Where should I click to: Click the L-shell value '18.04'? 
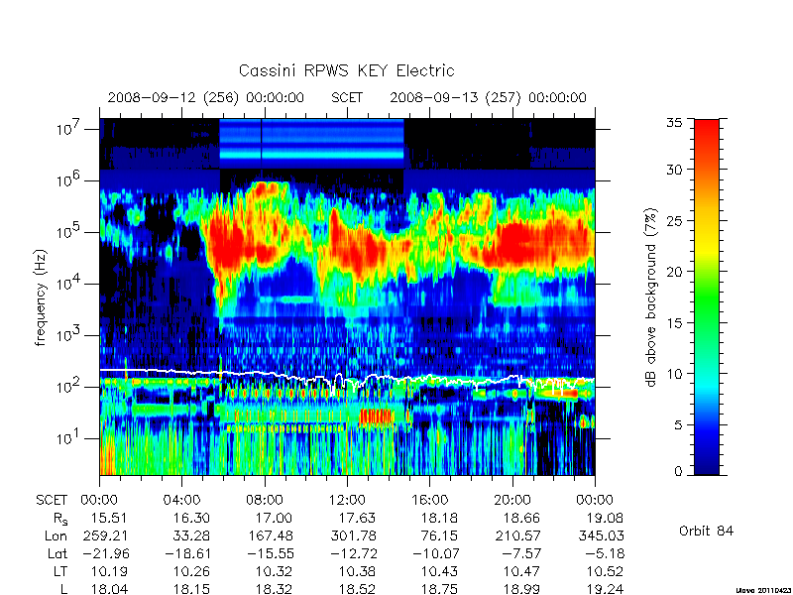point(109,589)
